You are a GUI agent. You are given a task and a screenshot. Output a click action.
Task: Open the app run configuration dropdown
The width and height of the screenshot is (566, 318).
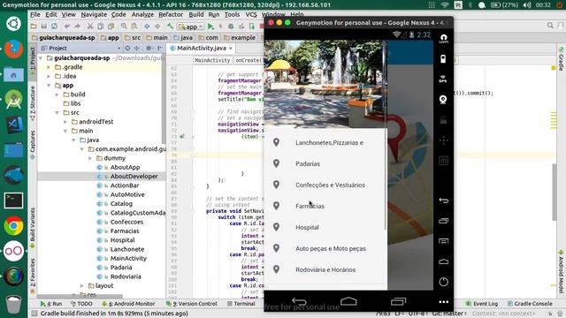pyautogui.click(x=191, y=26)
